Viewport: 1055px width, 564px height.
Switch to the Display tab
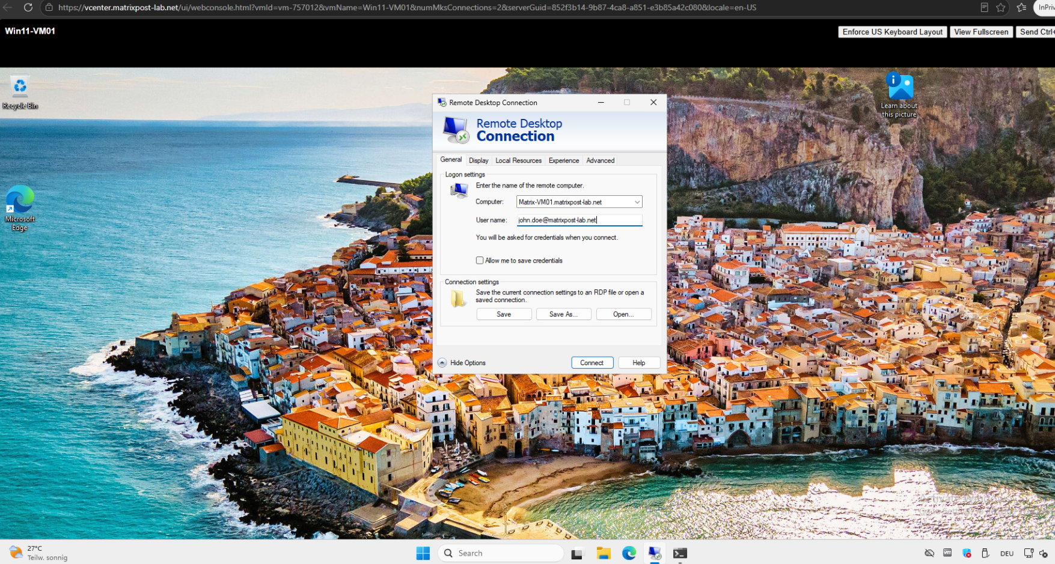pos(479,160)
